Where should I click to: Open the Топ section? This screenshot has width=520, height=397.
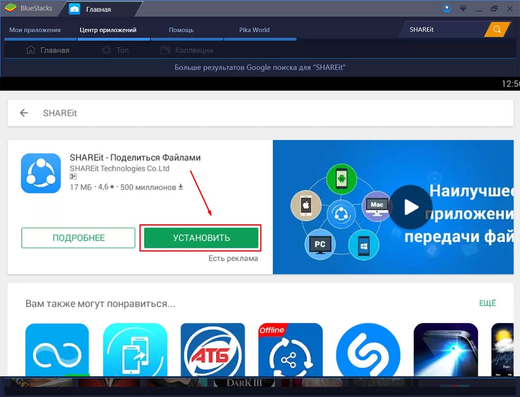115,50
